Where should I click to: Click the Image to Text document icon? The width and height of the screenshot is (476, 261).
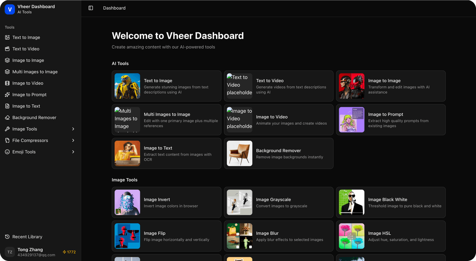tap(7, 106)
